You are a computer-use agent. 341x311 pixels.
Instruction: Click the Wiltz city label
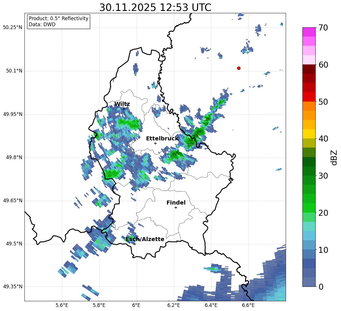point(122,104)
